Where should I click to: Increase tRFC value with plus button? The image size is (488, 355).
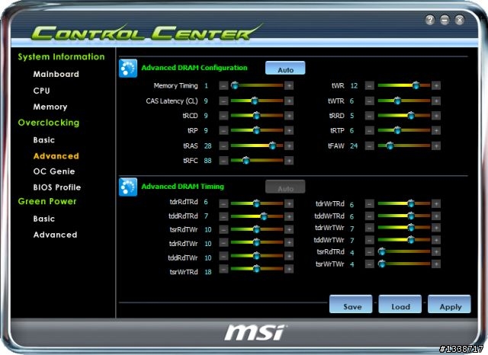pos(289,161)
